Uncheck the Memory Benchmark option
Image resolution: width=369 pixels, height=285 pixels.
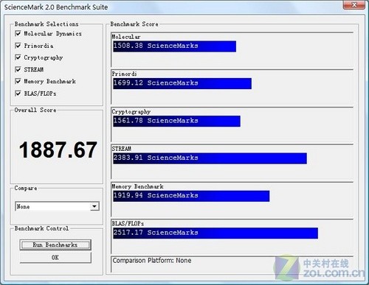(18, 81)
